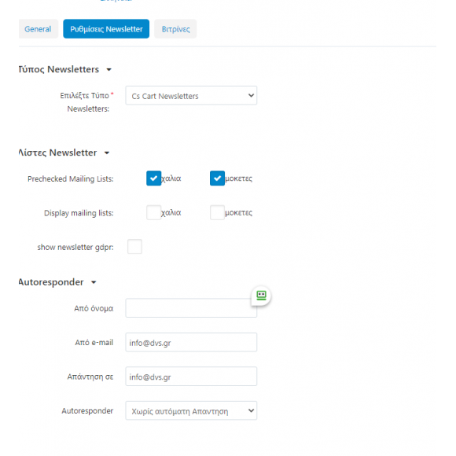Viewport: 456px width, 456px height.
Task: Click the Τύπος Newsletters heading
Action: [x=59, y=69]
